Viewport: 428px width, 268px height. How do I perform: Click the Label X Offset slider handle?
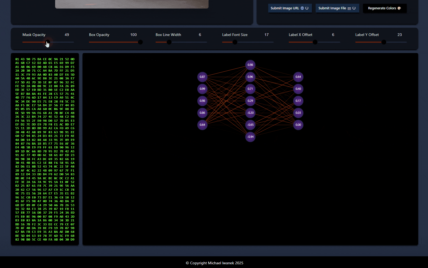click(x=315, y=42)
